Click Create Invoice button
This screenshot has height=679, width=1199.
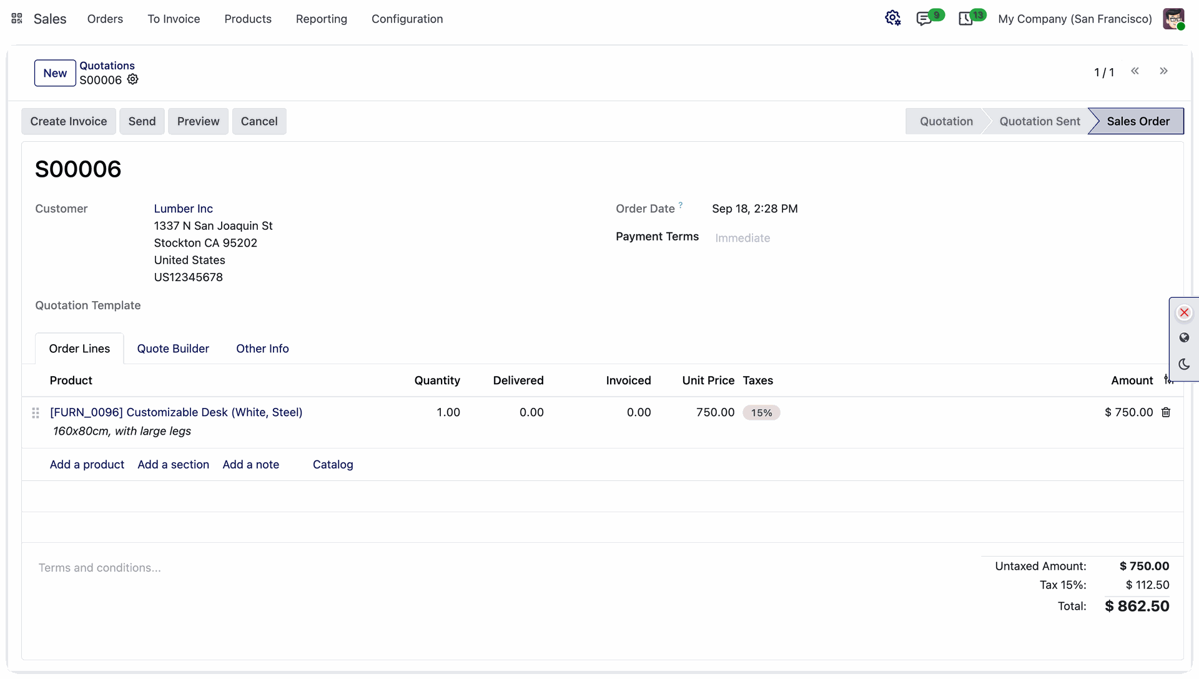click(x=69, y=121)
